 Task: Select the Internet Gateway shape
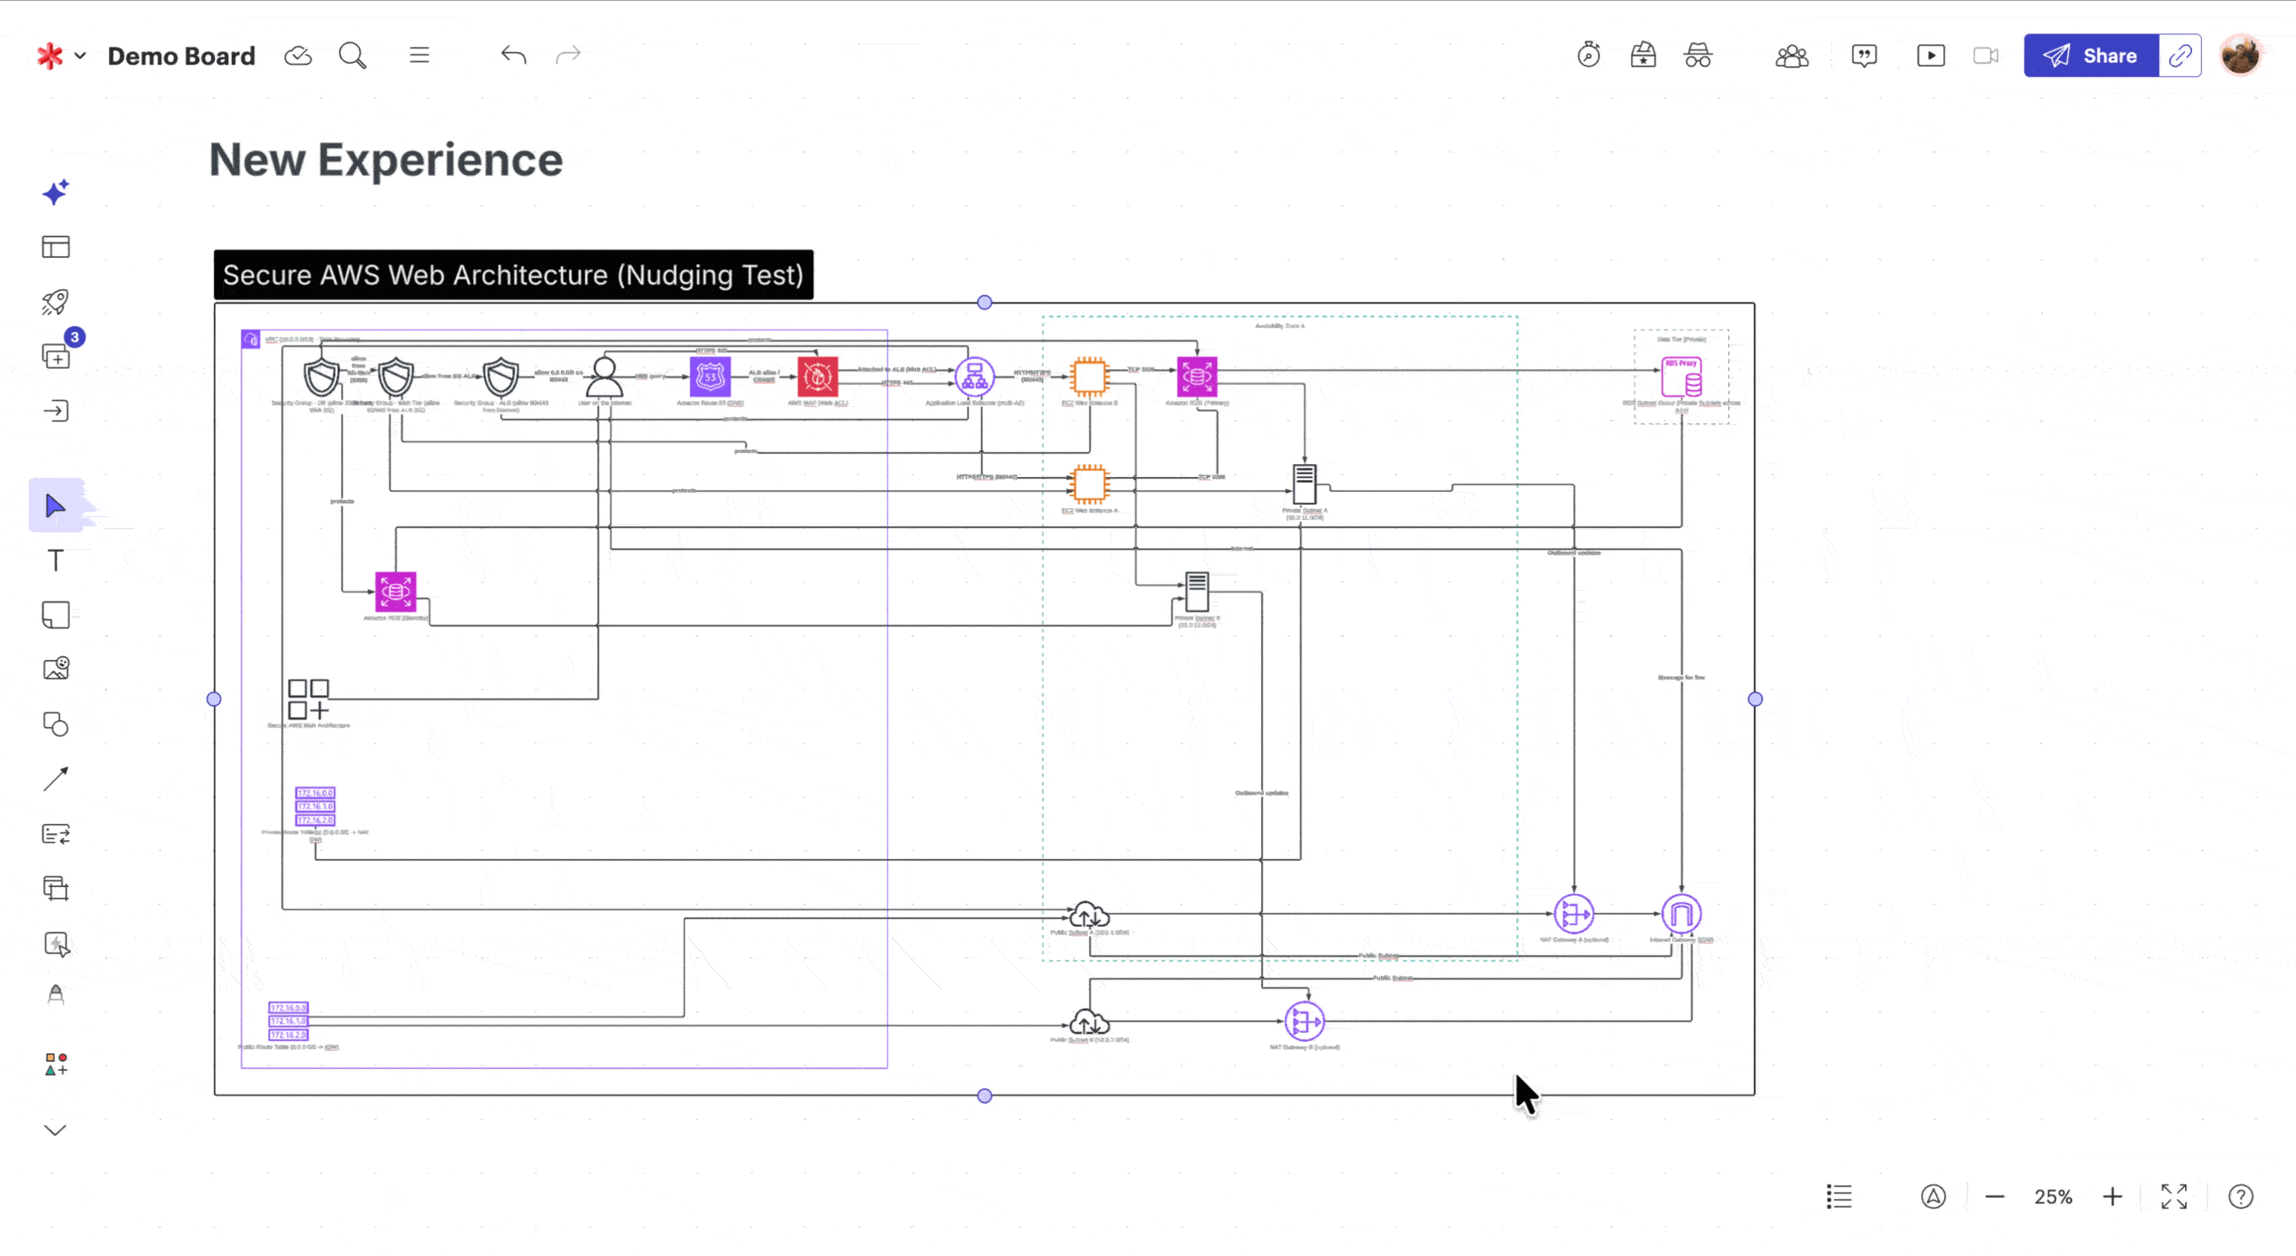(x=1681, y=914)
